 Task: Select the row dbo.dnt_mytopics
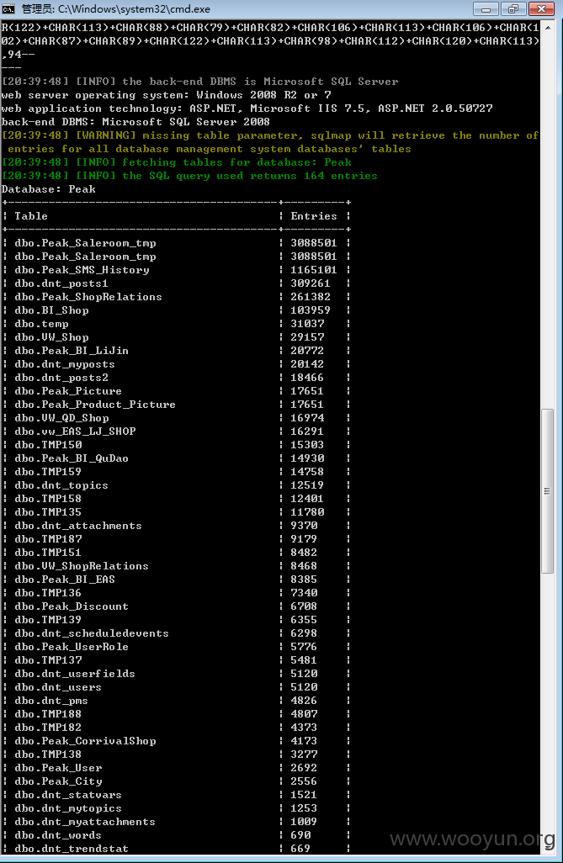tap(176, 808)
